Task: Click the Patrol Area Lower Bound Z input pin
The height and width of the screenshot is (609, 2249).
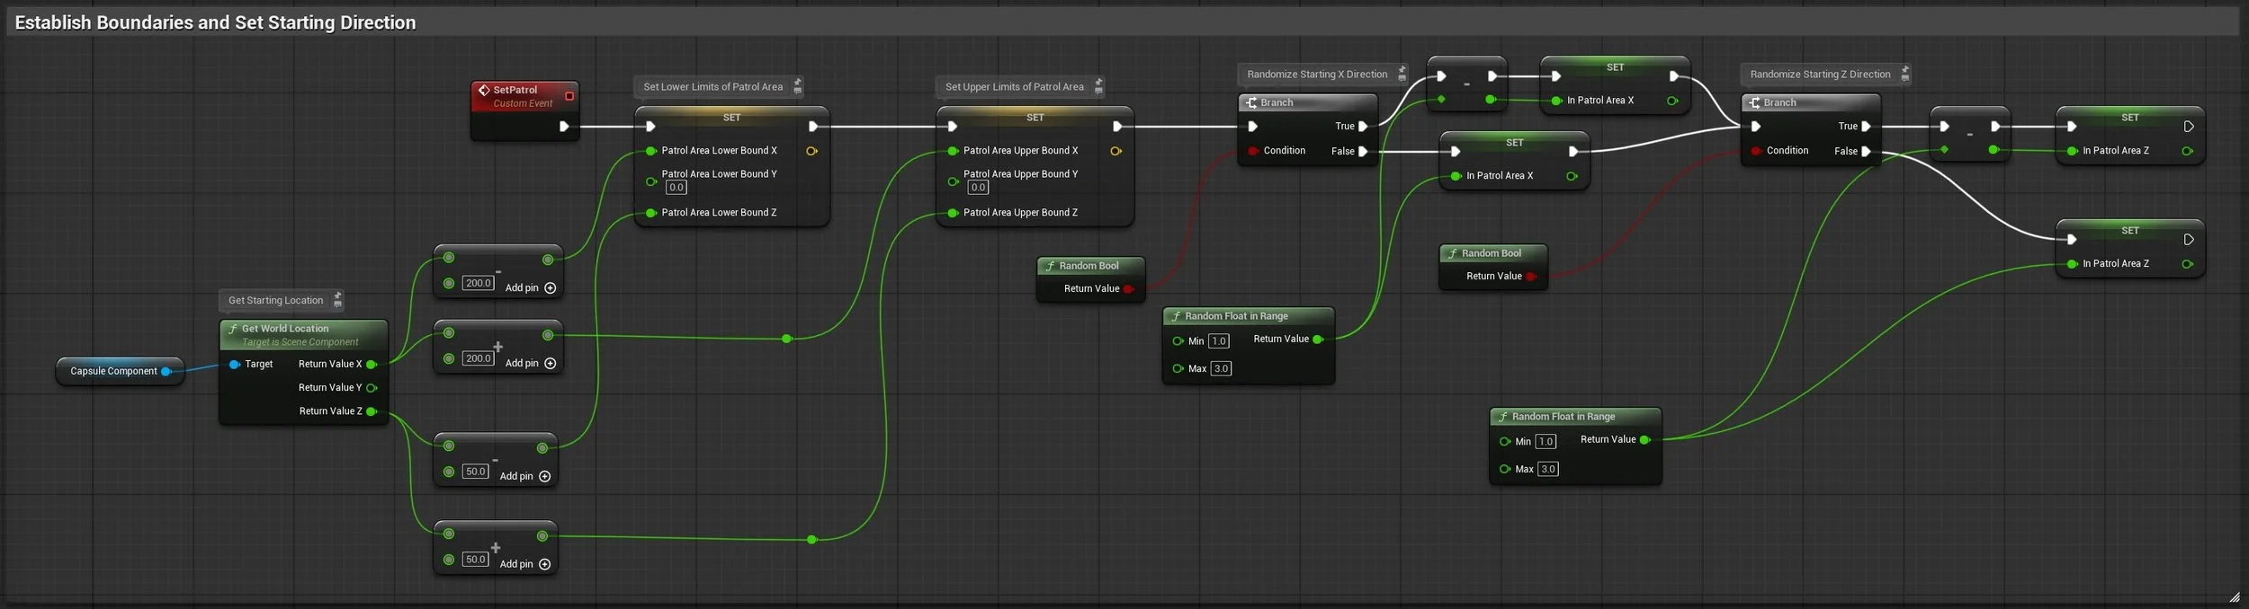Action: click(x=651, y=213)
